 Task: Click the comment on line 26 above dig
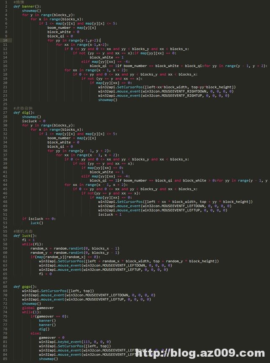pyautogui.click(x=23, y=108)
